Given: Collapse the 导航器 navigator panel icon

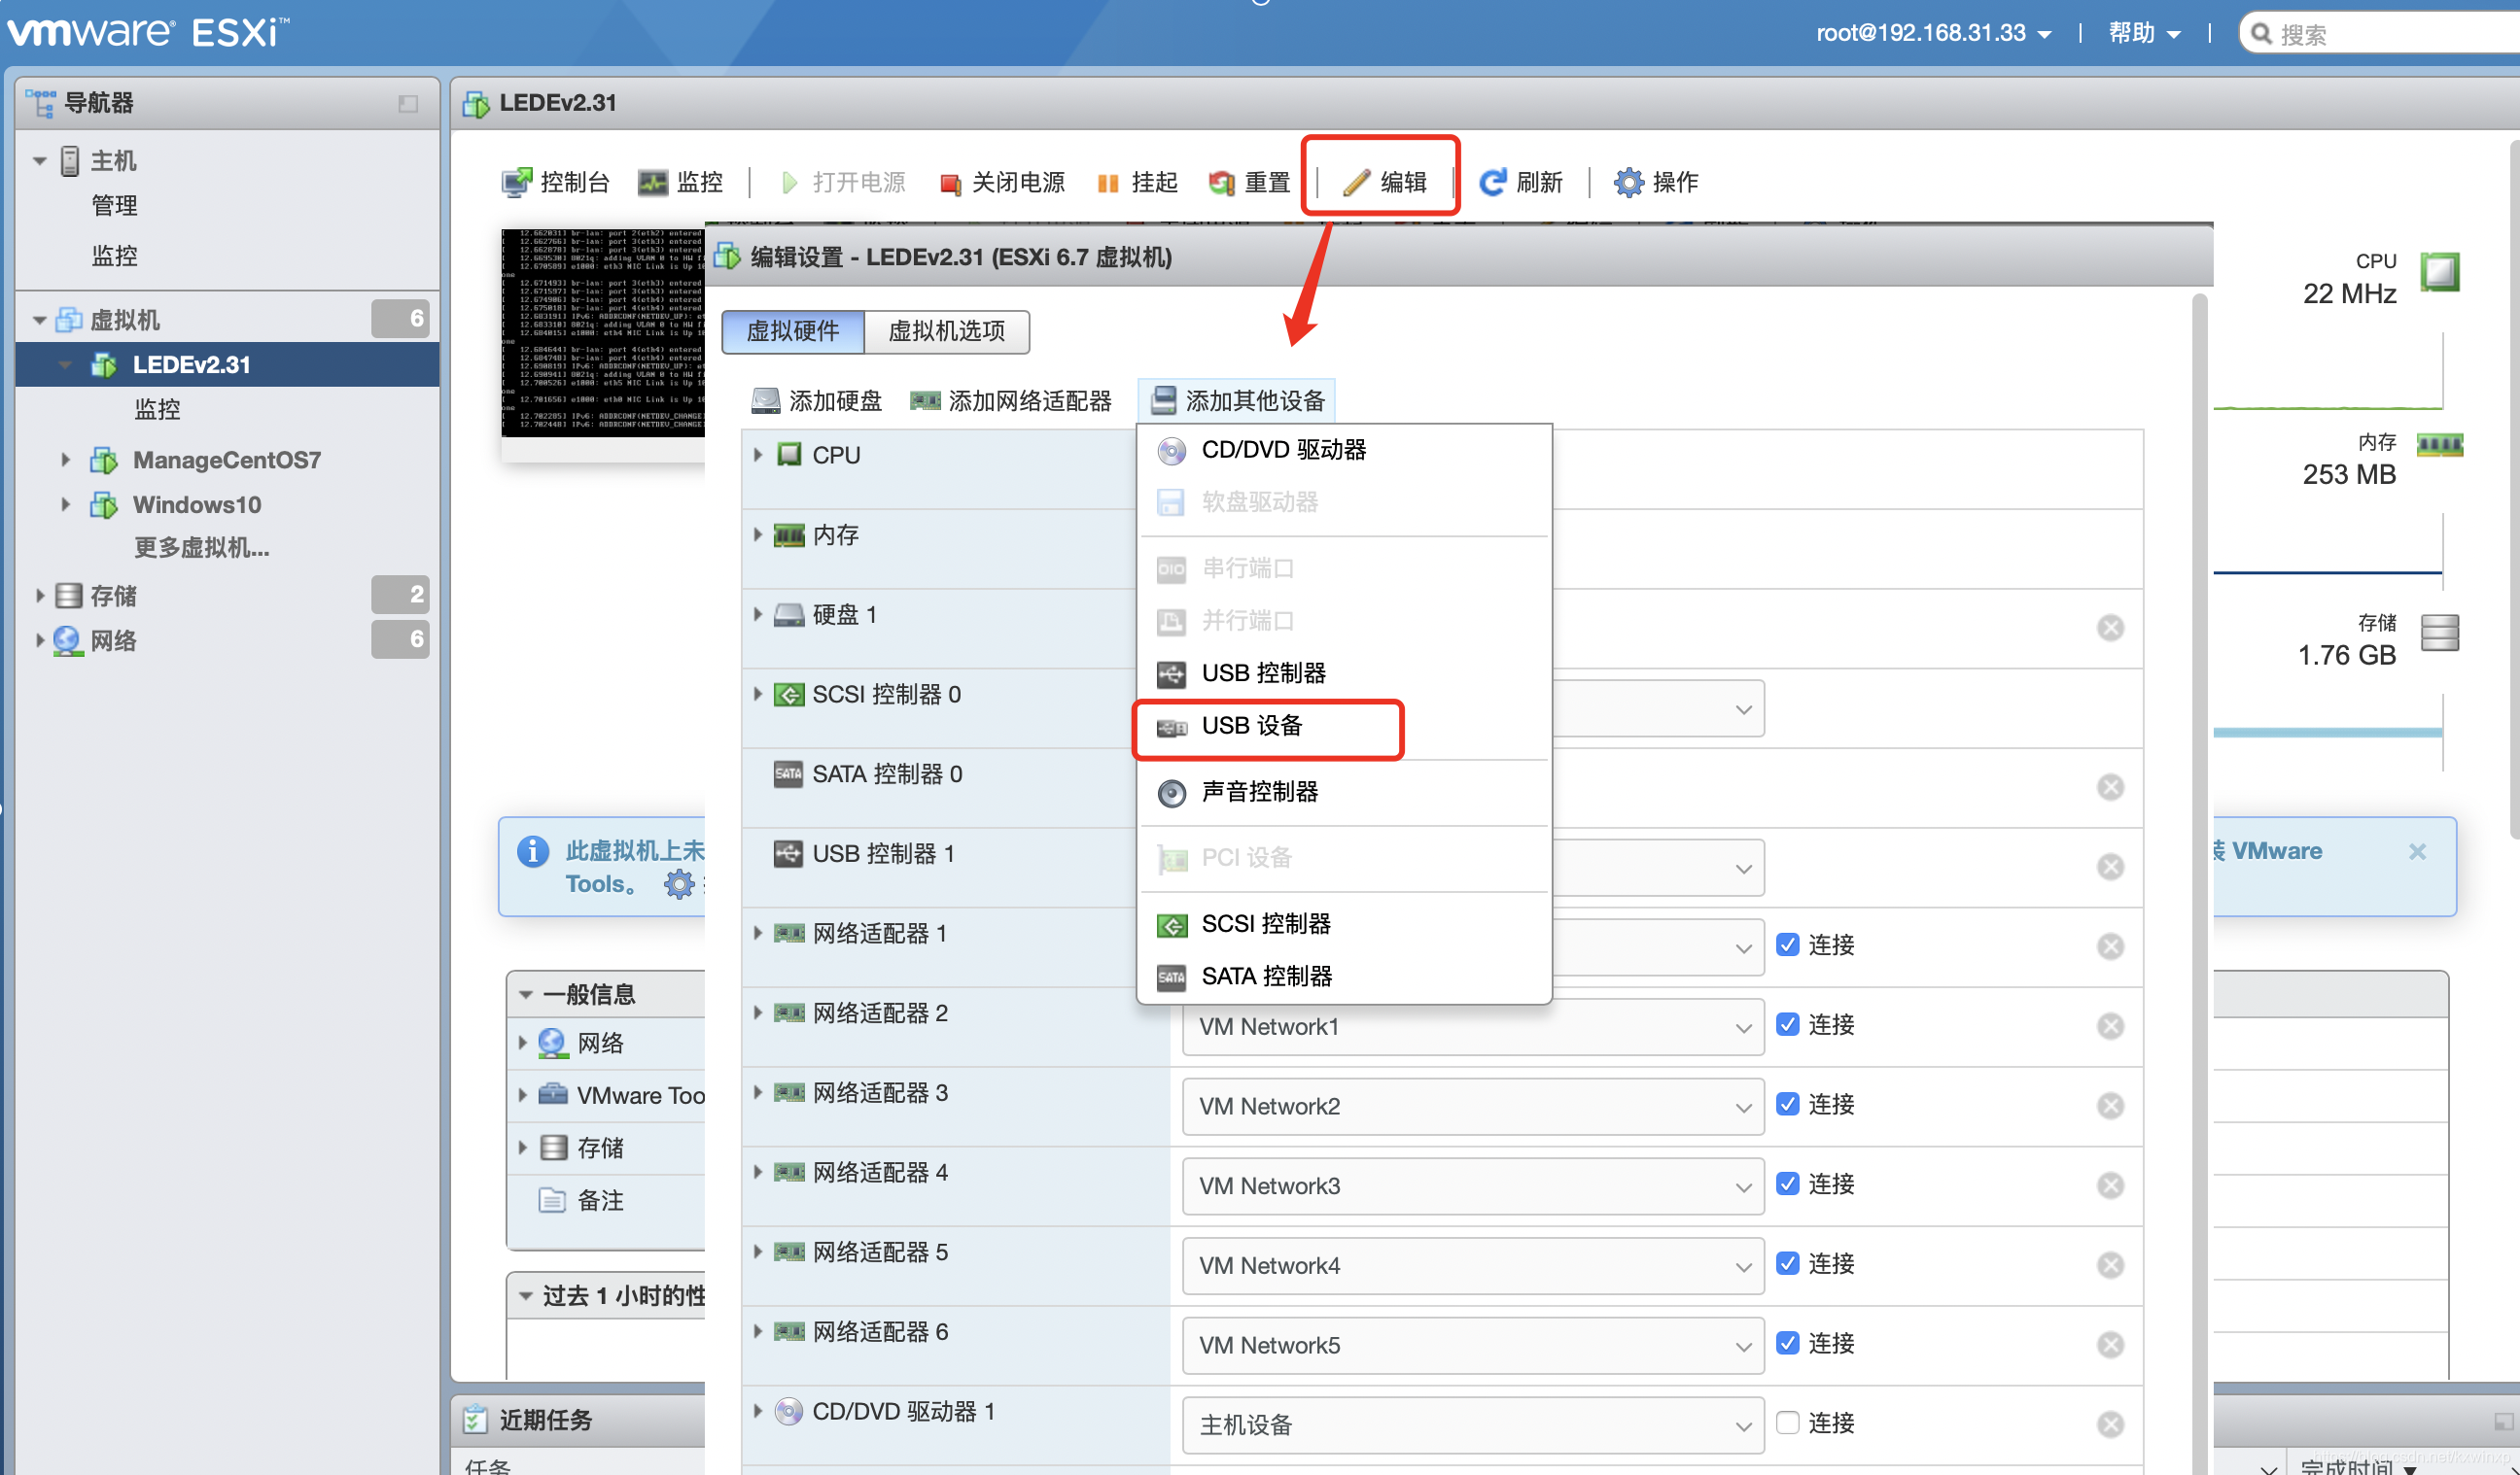Looking at the screenshot, I should click(408, 104).
